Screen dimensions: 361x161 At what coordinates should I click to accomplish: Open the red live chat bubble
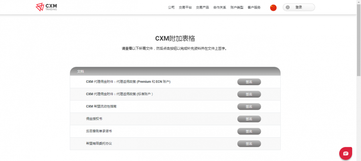pos(346,154)
